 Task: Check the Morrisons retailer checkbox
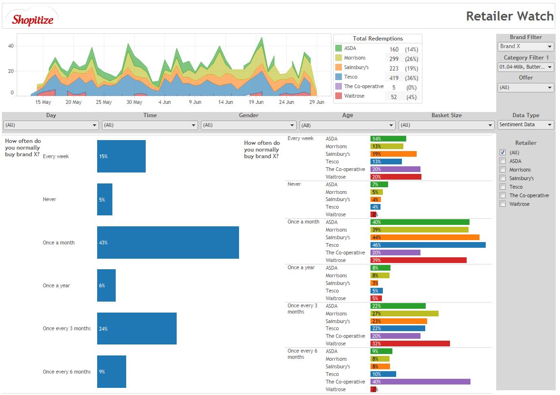503,170
